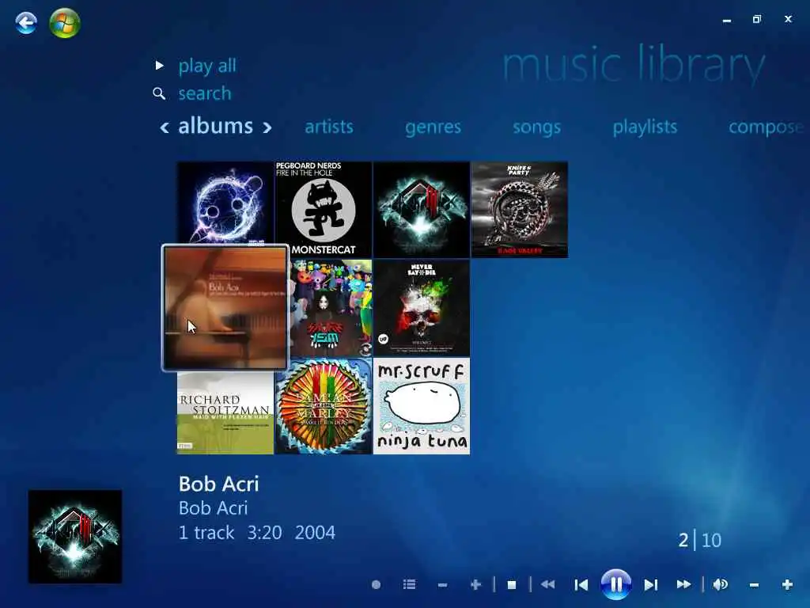
Task: Select the 'albums' category
Action: 215,126
